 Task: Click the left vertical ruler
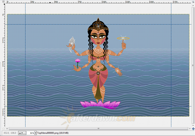point(4,65)
